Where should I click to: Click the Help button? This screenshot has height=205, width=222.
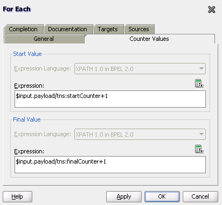pyautogui.click(x=17, y=196)
